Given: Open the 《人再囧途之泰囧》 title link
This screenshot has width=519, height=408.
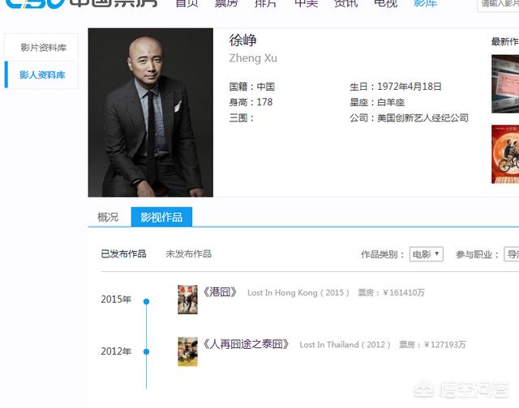Looking at the screenshot, I should coord(246,344).
